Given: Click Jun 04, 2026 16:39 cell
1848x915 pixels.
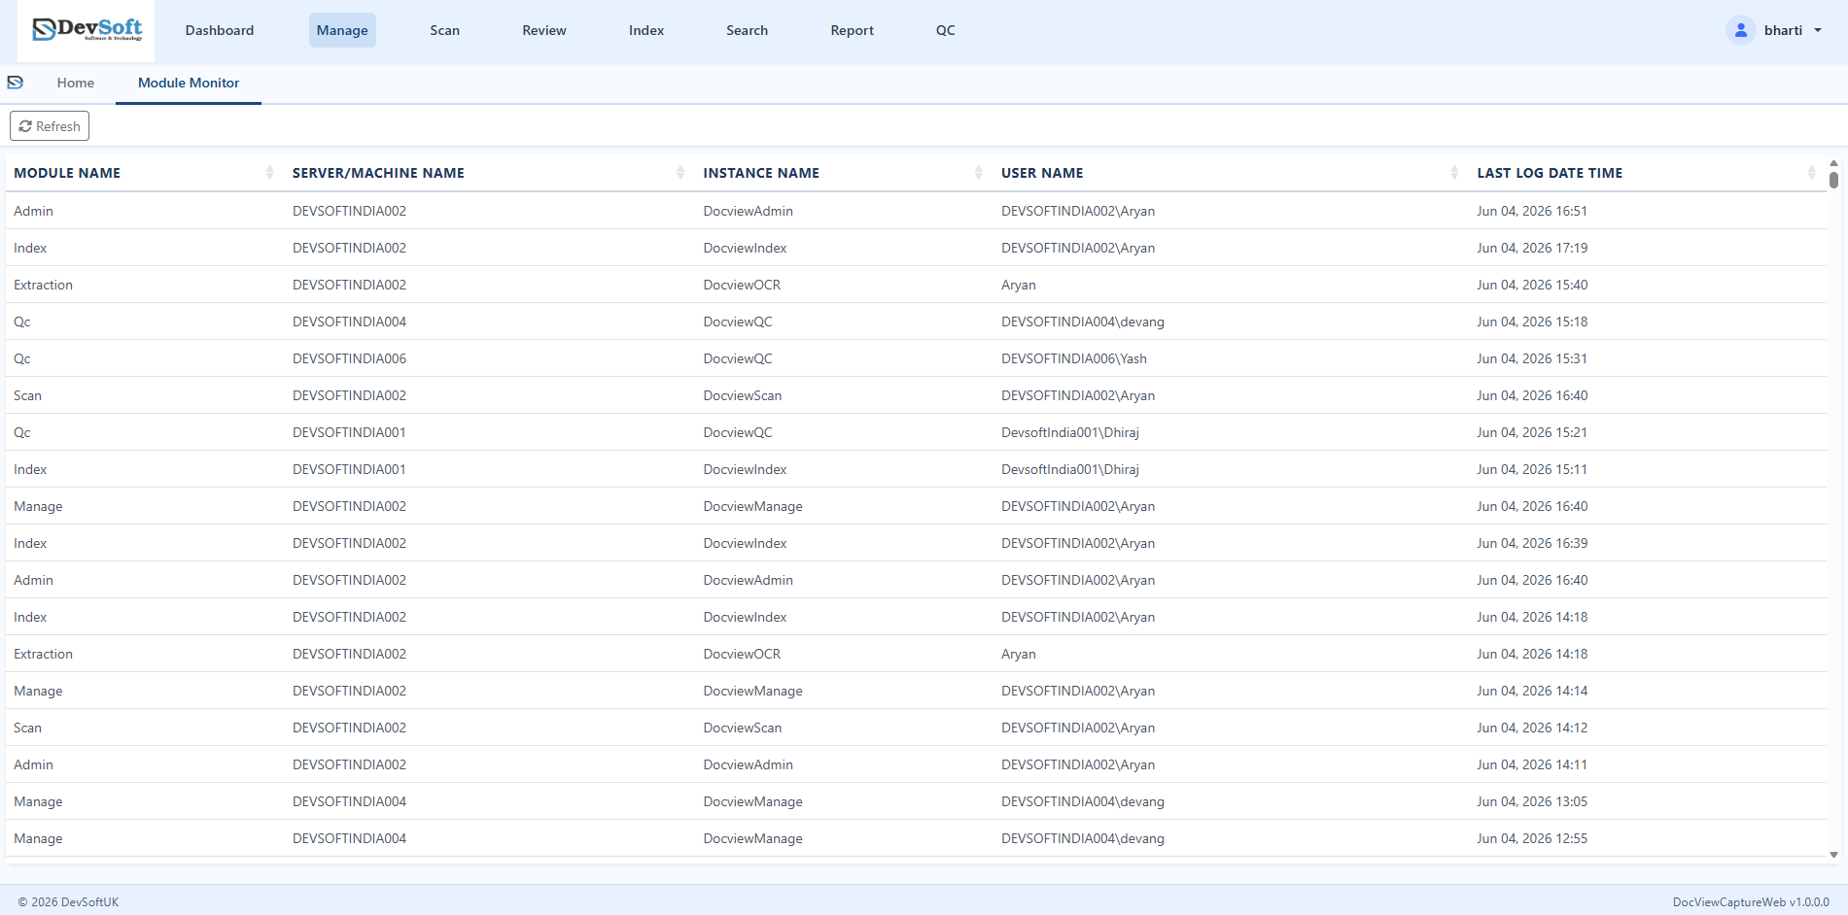Looking at the screenshot, I should point(1532,543).
